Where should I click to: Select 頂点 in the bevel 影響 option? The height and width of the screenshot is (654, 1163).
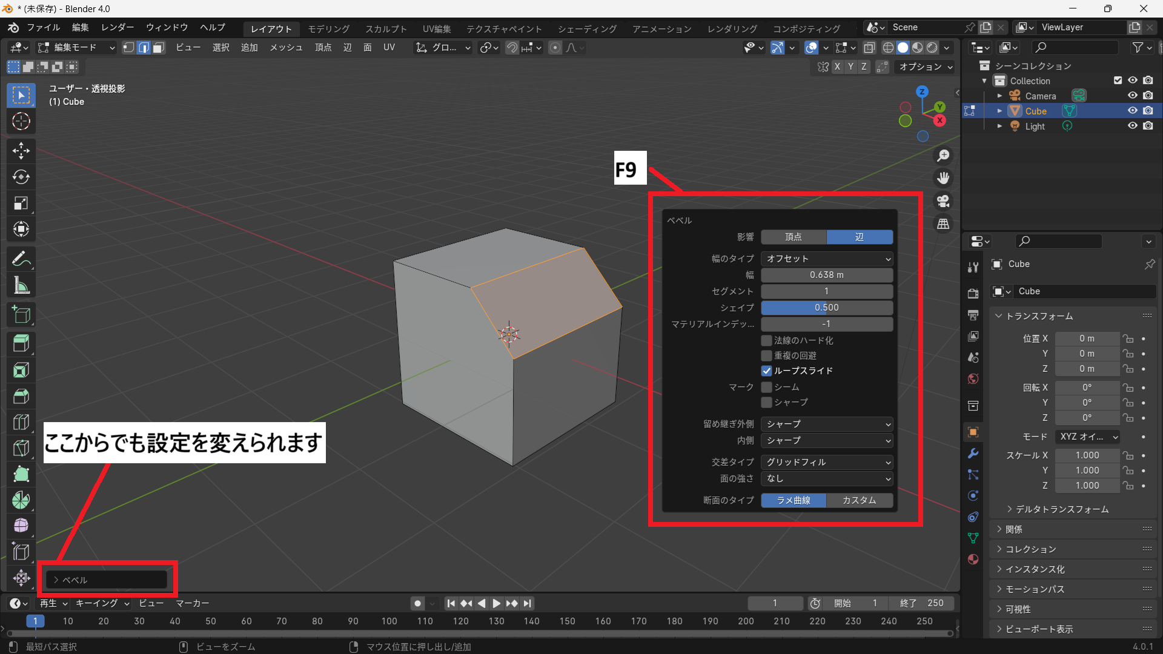[x=793, y=237]
